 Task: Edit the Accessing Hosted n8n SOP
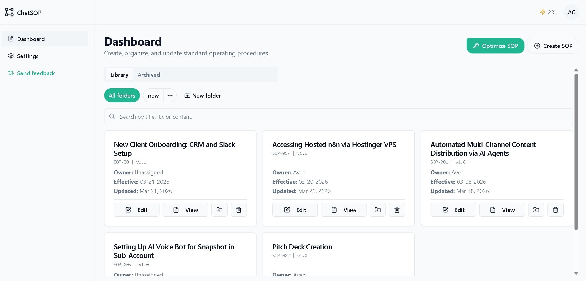(x=295, y=210)
